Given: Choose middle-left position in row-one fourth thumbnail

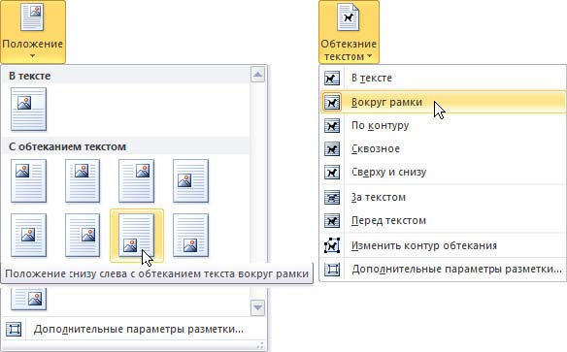Looking at the screenshot, I should tap(190, 181).
